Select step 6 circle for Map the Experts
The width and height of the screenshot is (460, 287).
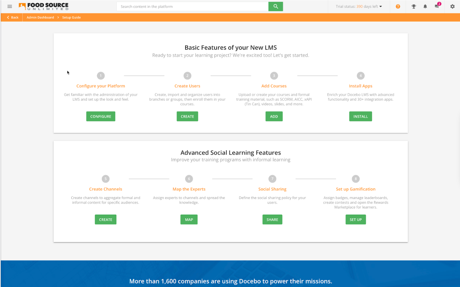(189, 179)
